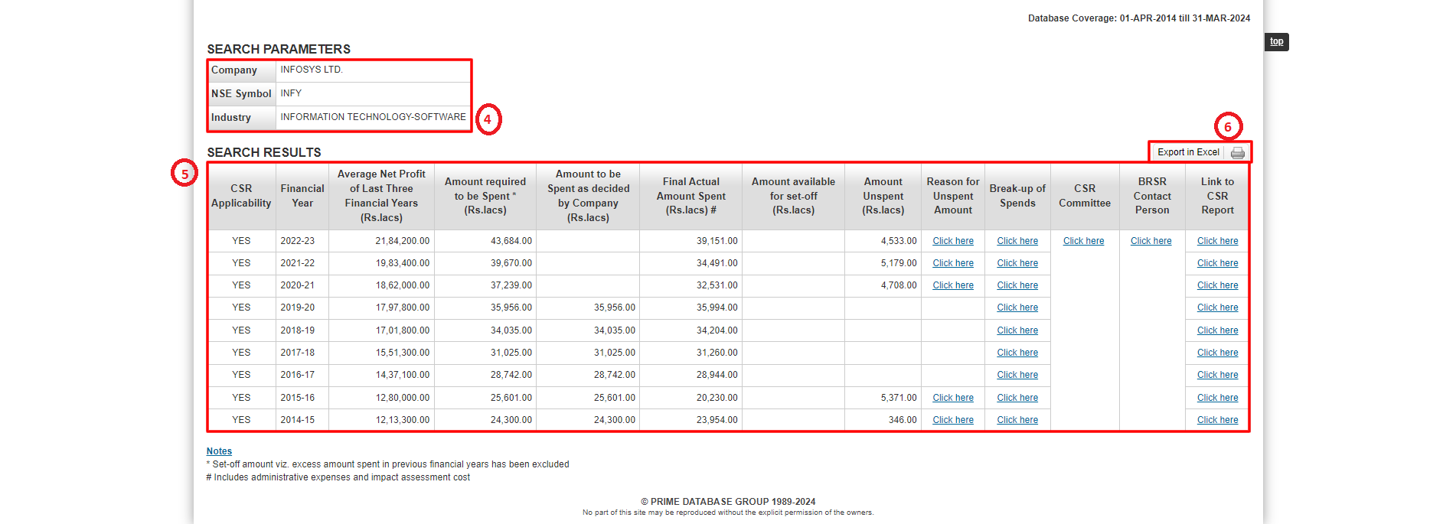This screenshot has width=1456, height=524.
Task: Open Reason for Unspent Amount link for 2015-16
Action: point(953,398)
